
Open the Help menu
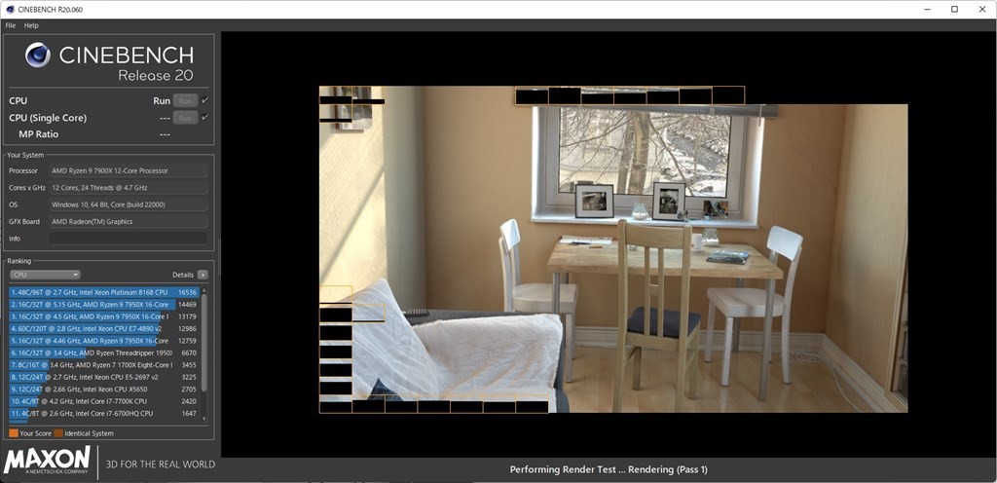pos(31,25)
